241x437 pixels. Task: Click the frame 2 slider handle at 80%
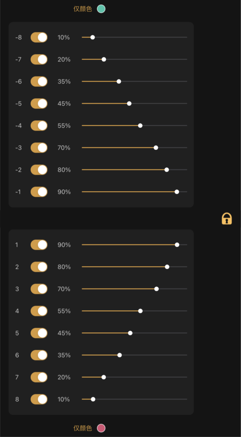(167, 267)
